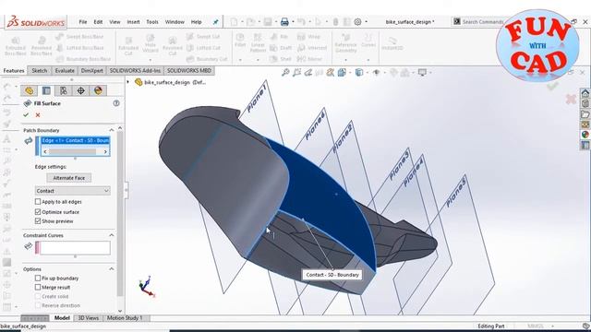Viewport: 591px width, 332px height.
Task: Switch to the Sketch ribbon tab
Action: point(39,70)
